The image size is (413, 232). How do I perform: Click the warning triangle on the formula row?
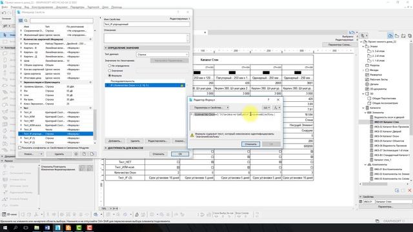(x=182, y=85)
